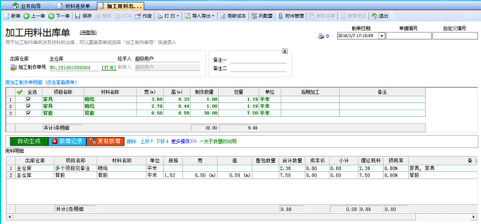The image size is (481, 224).
Task: Click the green checkmark select-all icon
Action: point(20,92)
